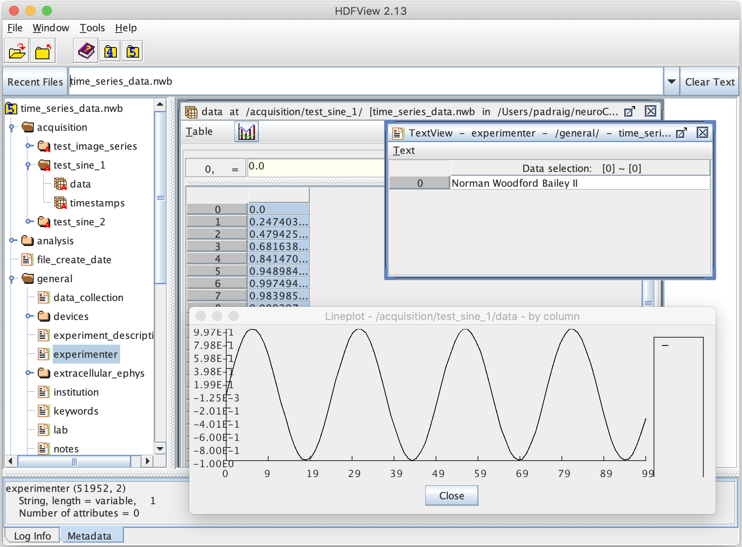Click the HDF4 library version icon

click(x=110, y=52)
